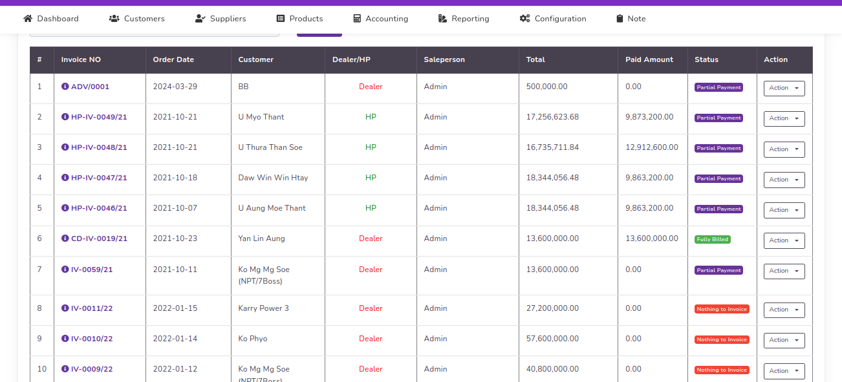Click the Reporting chart icon
This screenshot has width=842, height=382.
443,19
